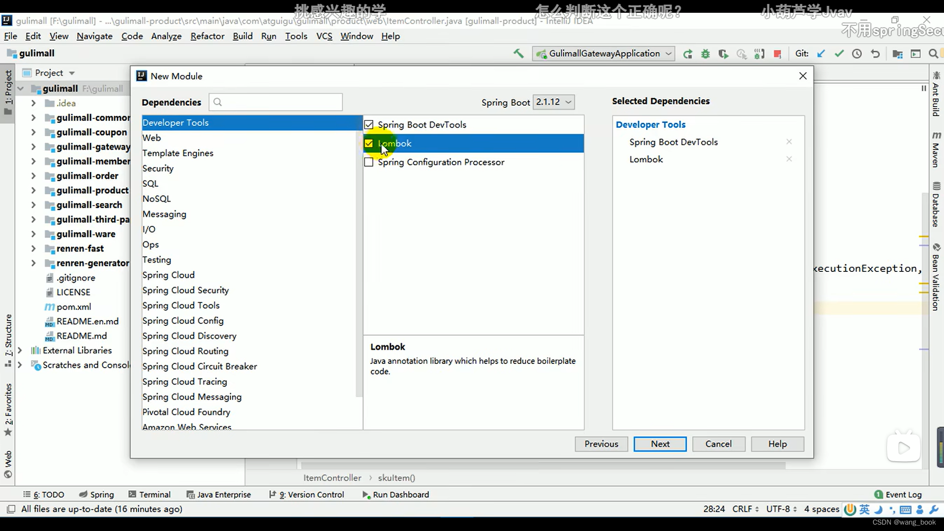Click the Previous button
This screenshot has width=944, height=531.
(x=601, y=444)
